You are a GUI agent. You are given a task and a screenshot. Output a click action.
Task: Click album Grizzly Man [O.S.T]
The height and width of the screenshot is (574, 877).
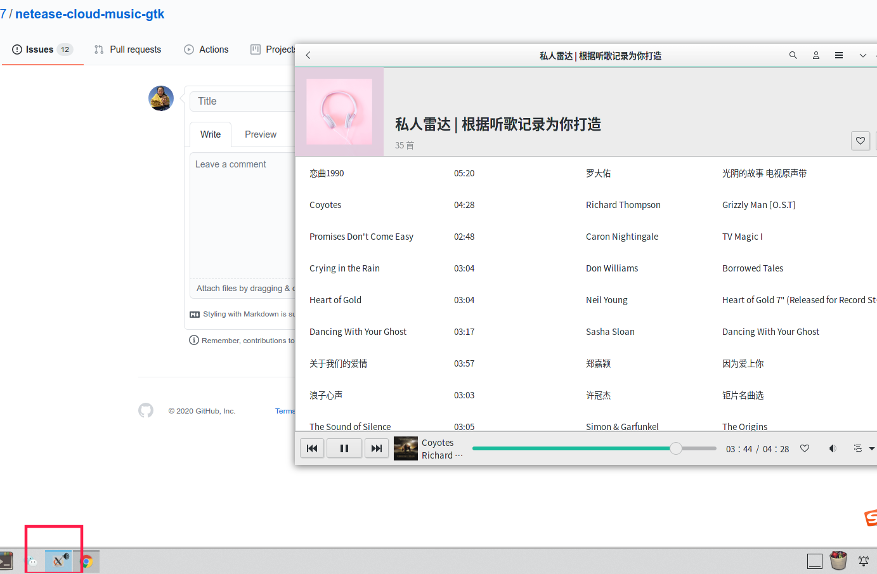(x=758, y=205)
